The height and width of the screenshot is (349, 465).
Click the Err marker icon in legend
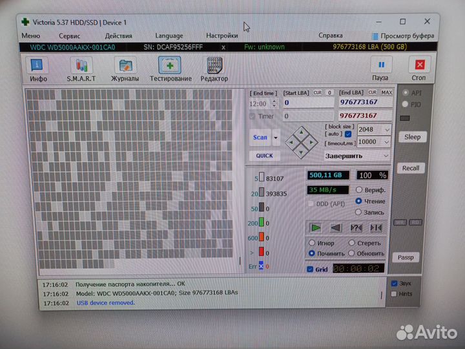tap(261, 266)
